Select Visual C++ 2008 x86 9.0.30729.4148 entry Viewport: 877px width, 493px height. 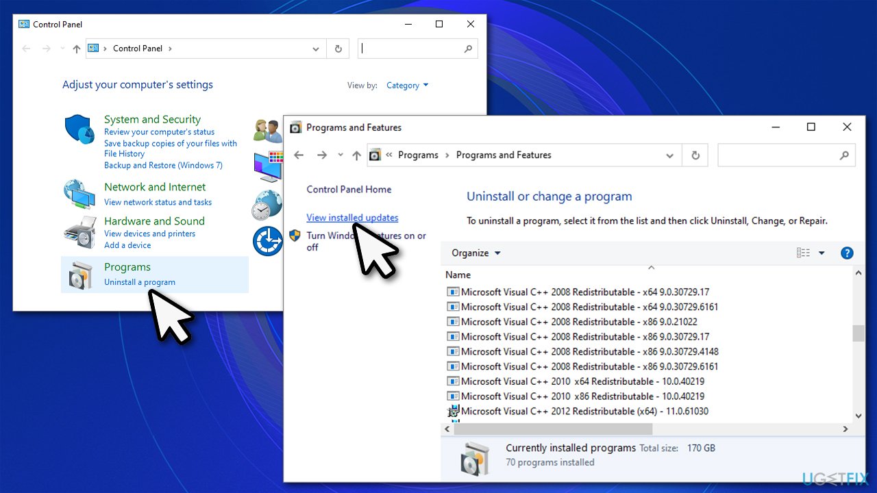(x=582, y=352)
